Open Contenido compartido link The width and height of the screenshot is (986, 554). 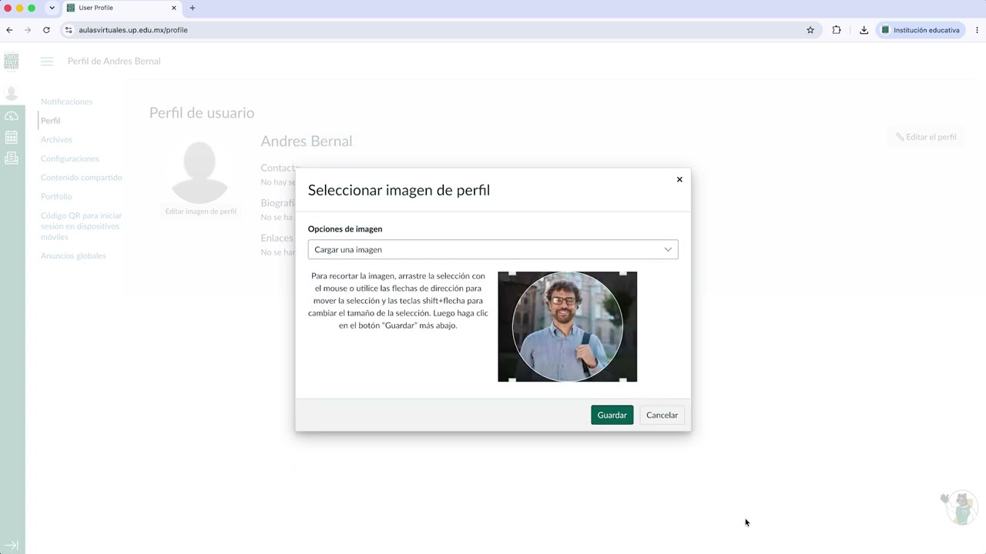click(x=82, y=178)
